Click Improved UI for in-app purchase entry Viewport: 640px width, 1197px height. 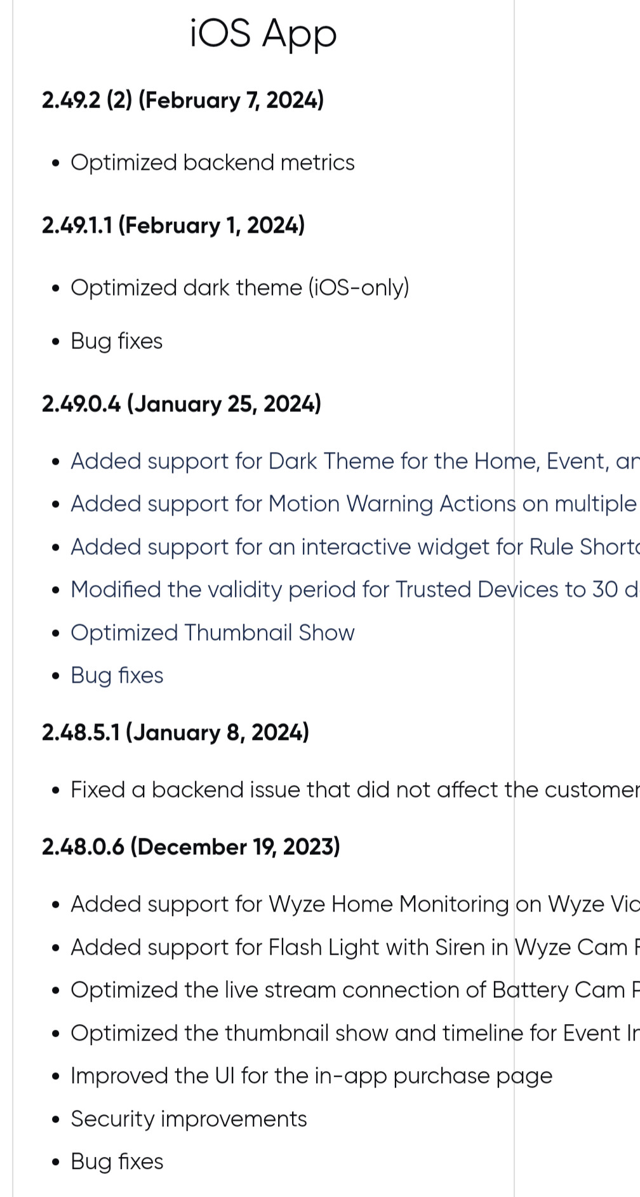(311, 1076)
